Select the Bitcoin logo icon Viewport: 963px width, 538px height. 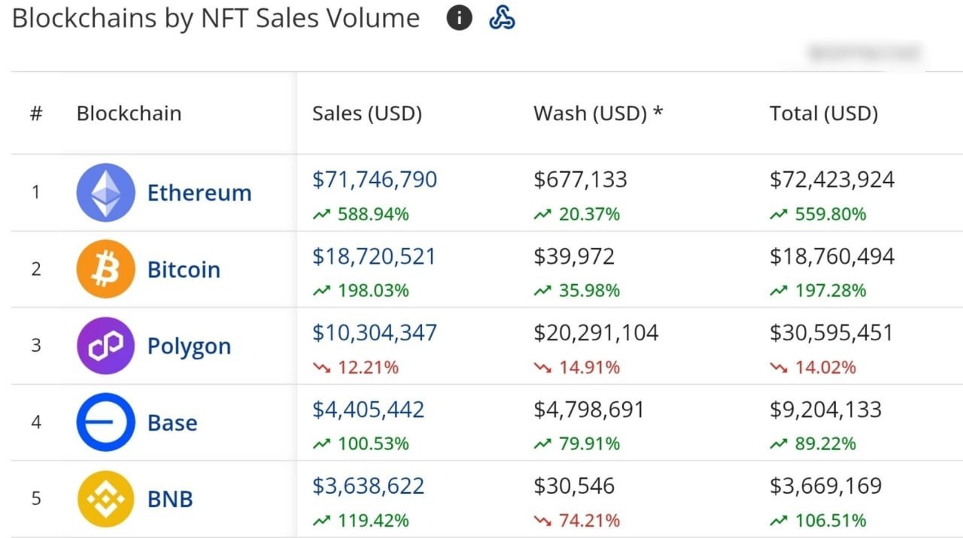(106, 269)
